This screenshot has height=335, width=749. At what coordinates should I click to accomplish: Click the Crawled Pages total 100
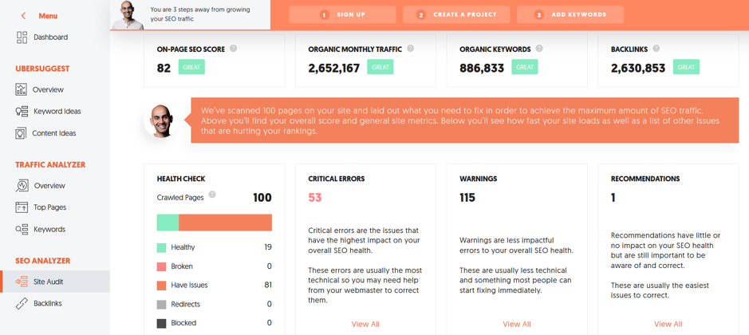[x=262, y=197]
